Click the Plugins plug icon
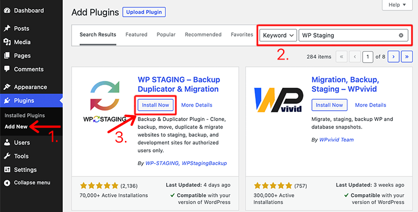 pos(7,100)
